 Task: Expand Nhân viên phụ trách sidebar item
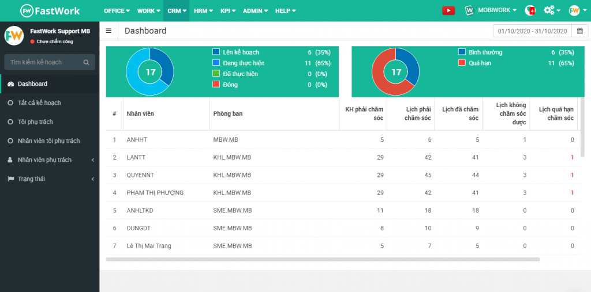point(50,160)
